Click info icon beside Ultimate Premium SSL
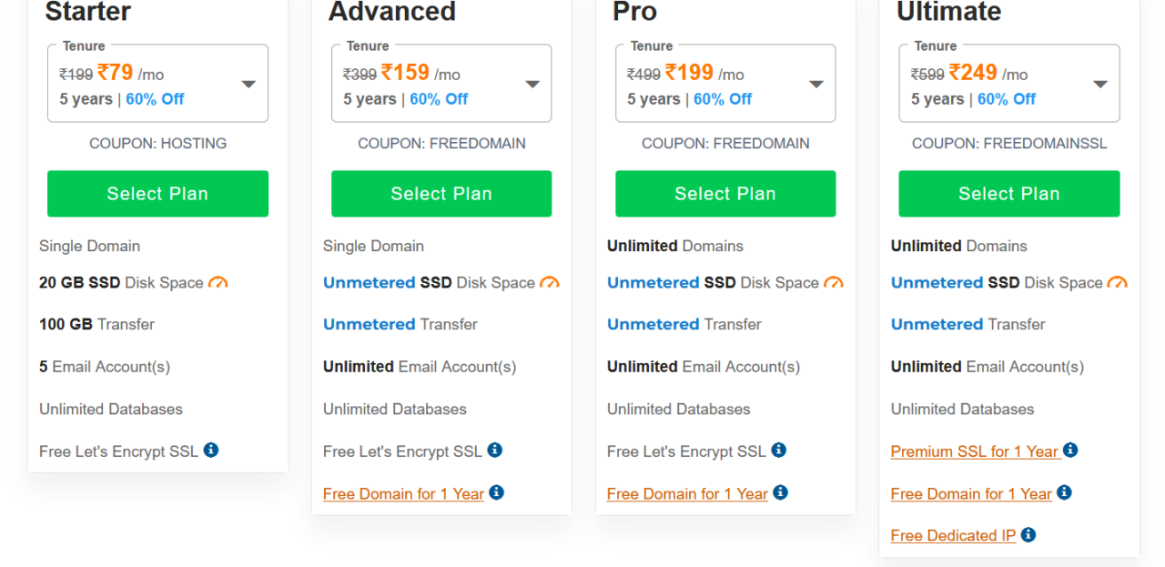This screenshot has width=1165, height=567. 1070,450
